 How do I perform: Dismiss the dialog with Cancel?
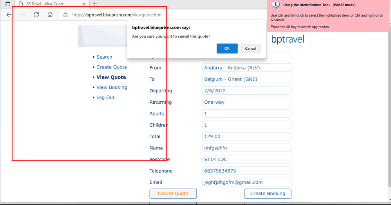251,49
